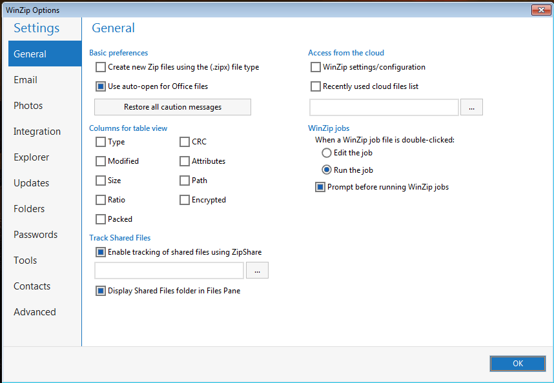This screenshot has height=383, width=554.
Task: Click Restore all caution messages button
Action: (x=172, y=107)
